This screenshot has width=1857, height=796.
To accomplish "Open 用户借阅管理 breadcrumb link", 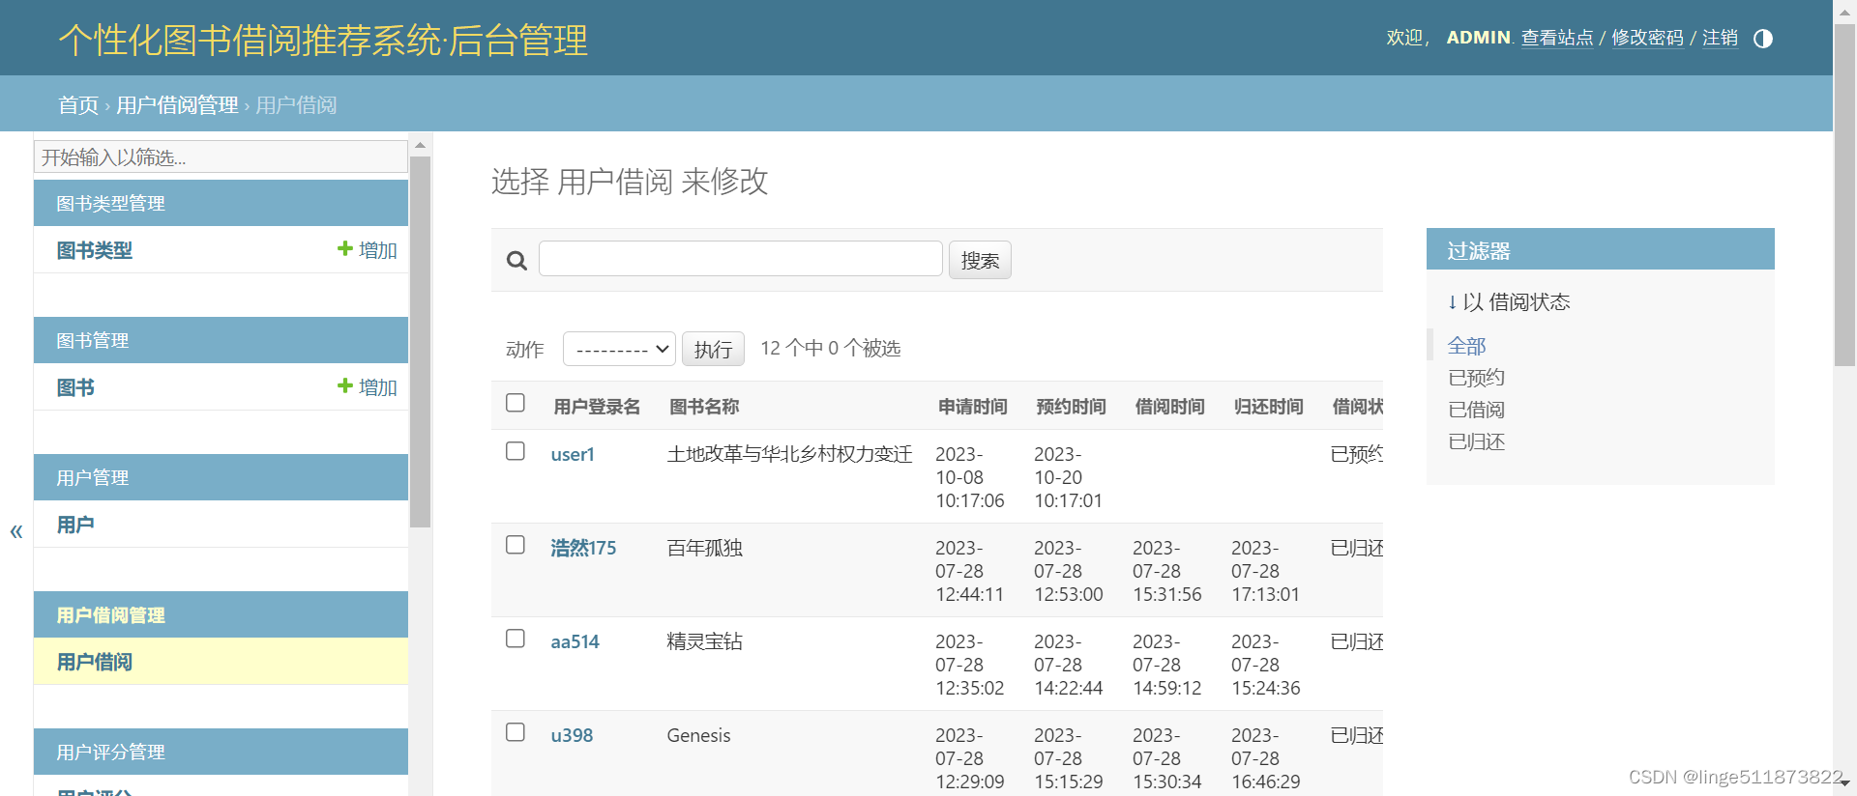I will (x=177, y=105).
